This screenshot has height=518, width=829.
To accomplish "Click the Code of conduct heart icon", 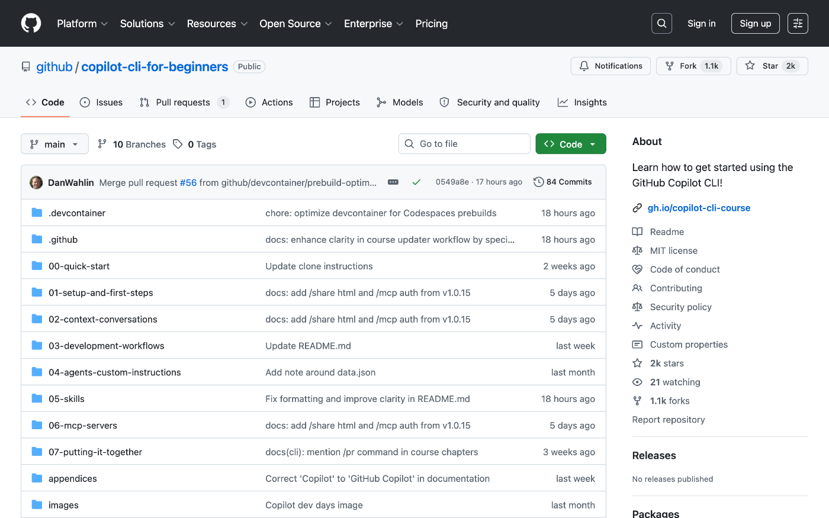I will click(637, 269).
